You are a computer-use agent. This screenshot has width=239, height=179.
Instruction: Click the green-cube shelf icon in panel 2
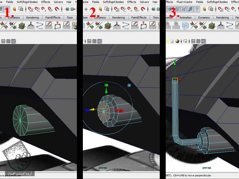[x=108, y=26]
